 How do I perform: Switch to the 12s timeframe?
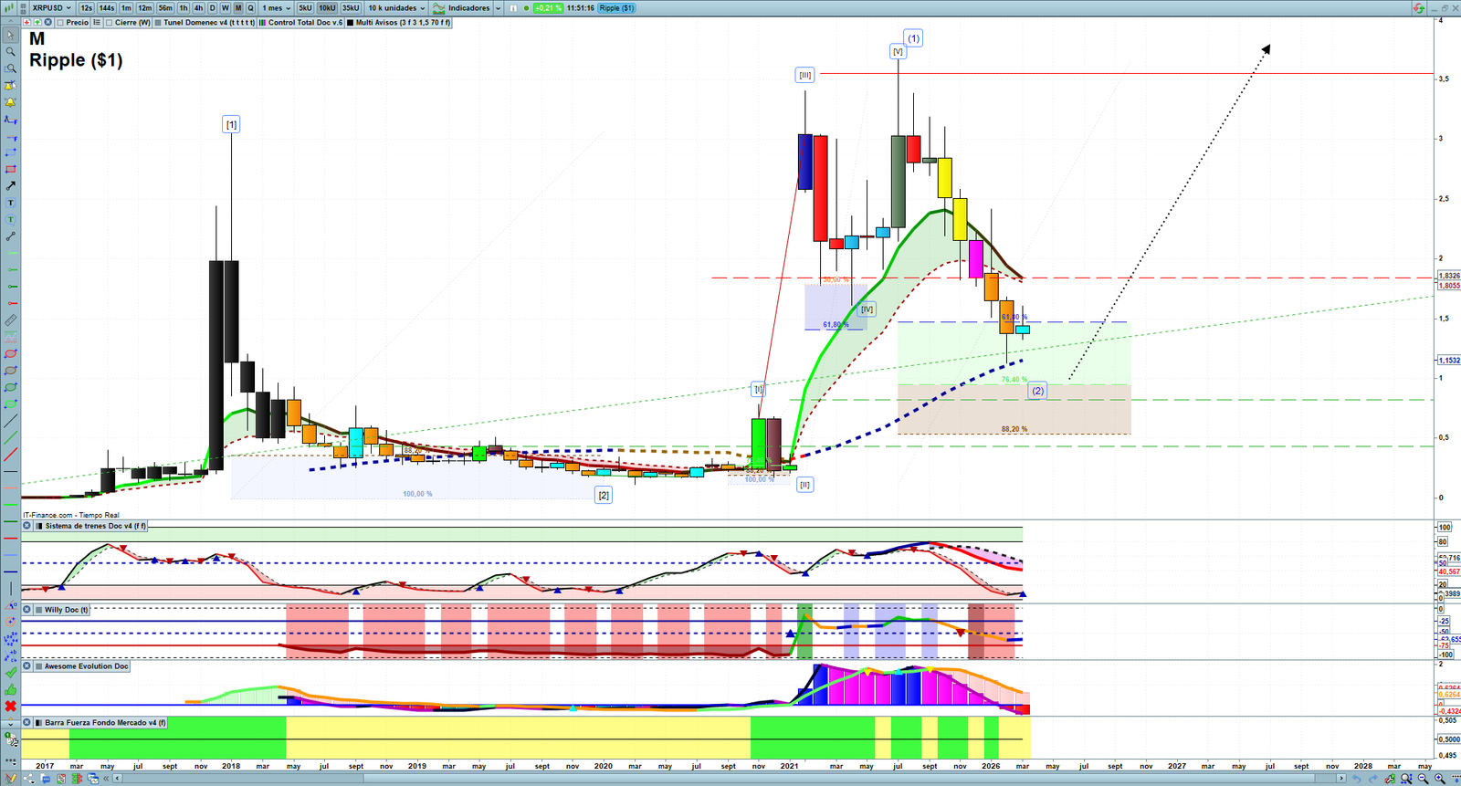click(86, 8)
